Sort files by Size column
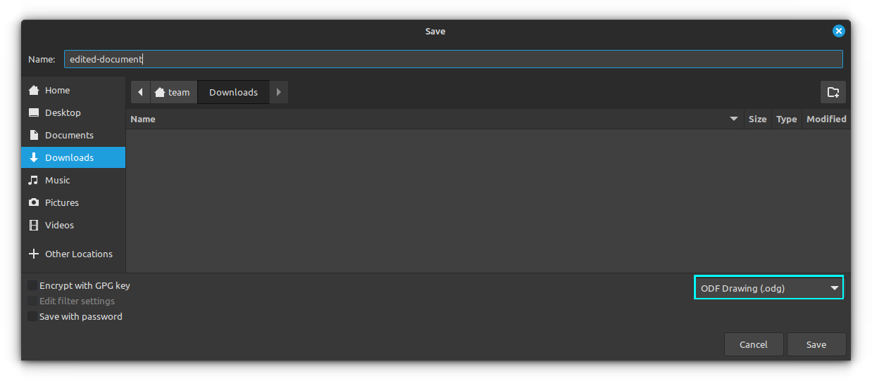This screenshot has width=872, height=383. tap(757, 119)
